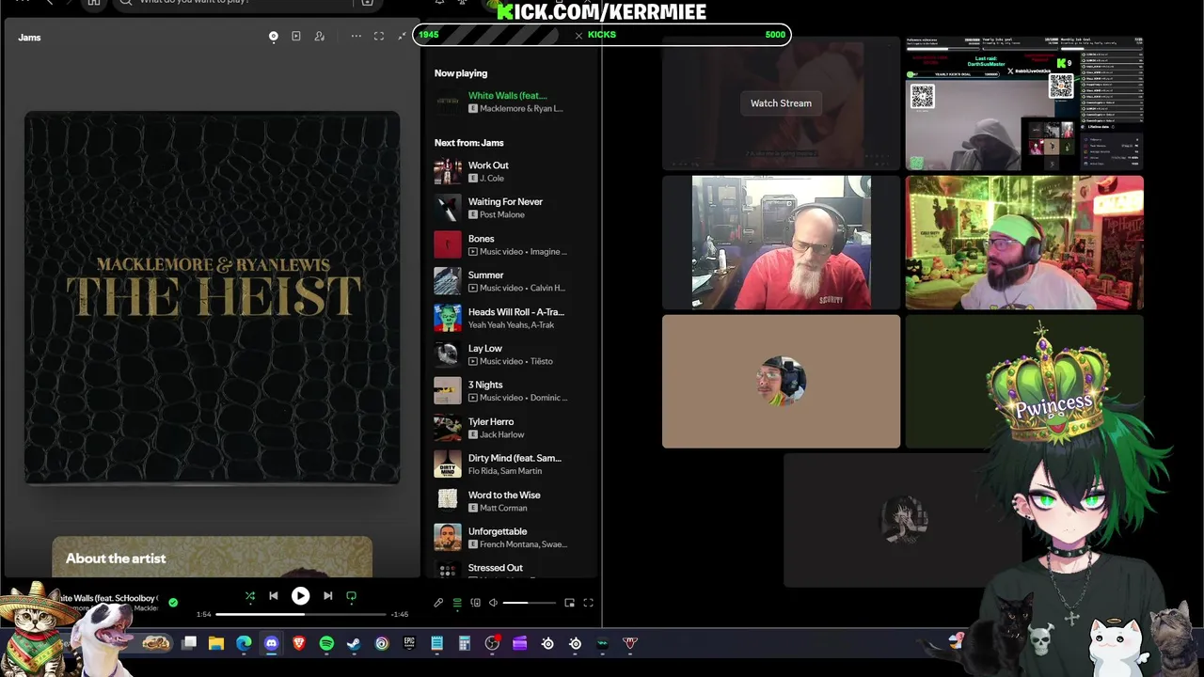Toggle the queue panel icon
Viewport: 1204px width, 677px height.
coord(457,603)
